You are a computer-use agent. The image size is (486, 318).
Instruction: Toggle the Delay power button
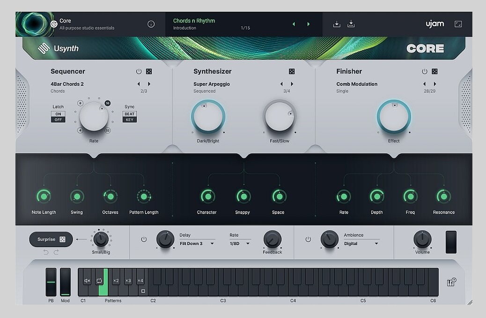[144, 239]
